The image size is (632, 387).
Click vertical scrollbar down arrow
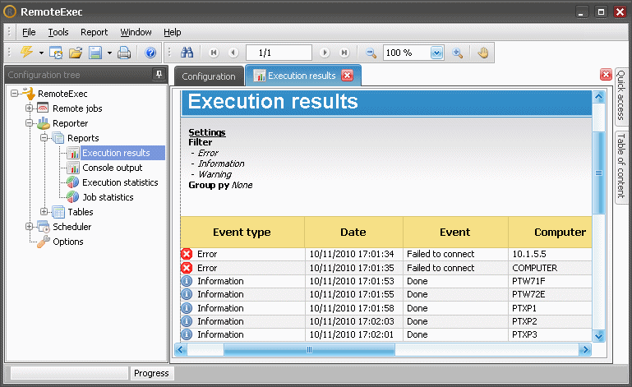tap(598, 336)
